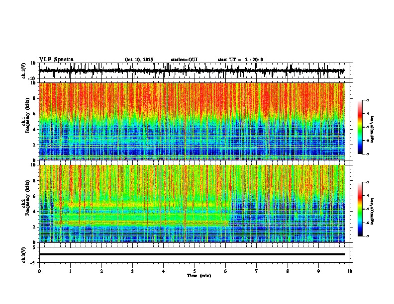
Task: Click the "VLF Spectra" title text
Action: tap(56, 60)
